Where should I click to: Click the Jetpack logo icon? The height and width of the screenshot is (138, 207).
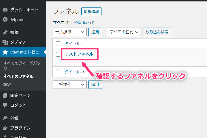[5, 20]
